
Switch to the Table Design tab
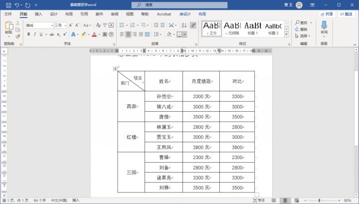click(x=185, y=14)
